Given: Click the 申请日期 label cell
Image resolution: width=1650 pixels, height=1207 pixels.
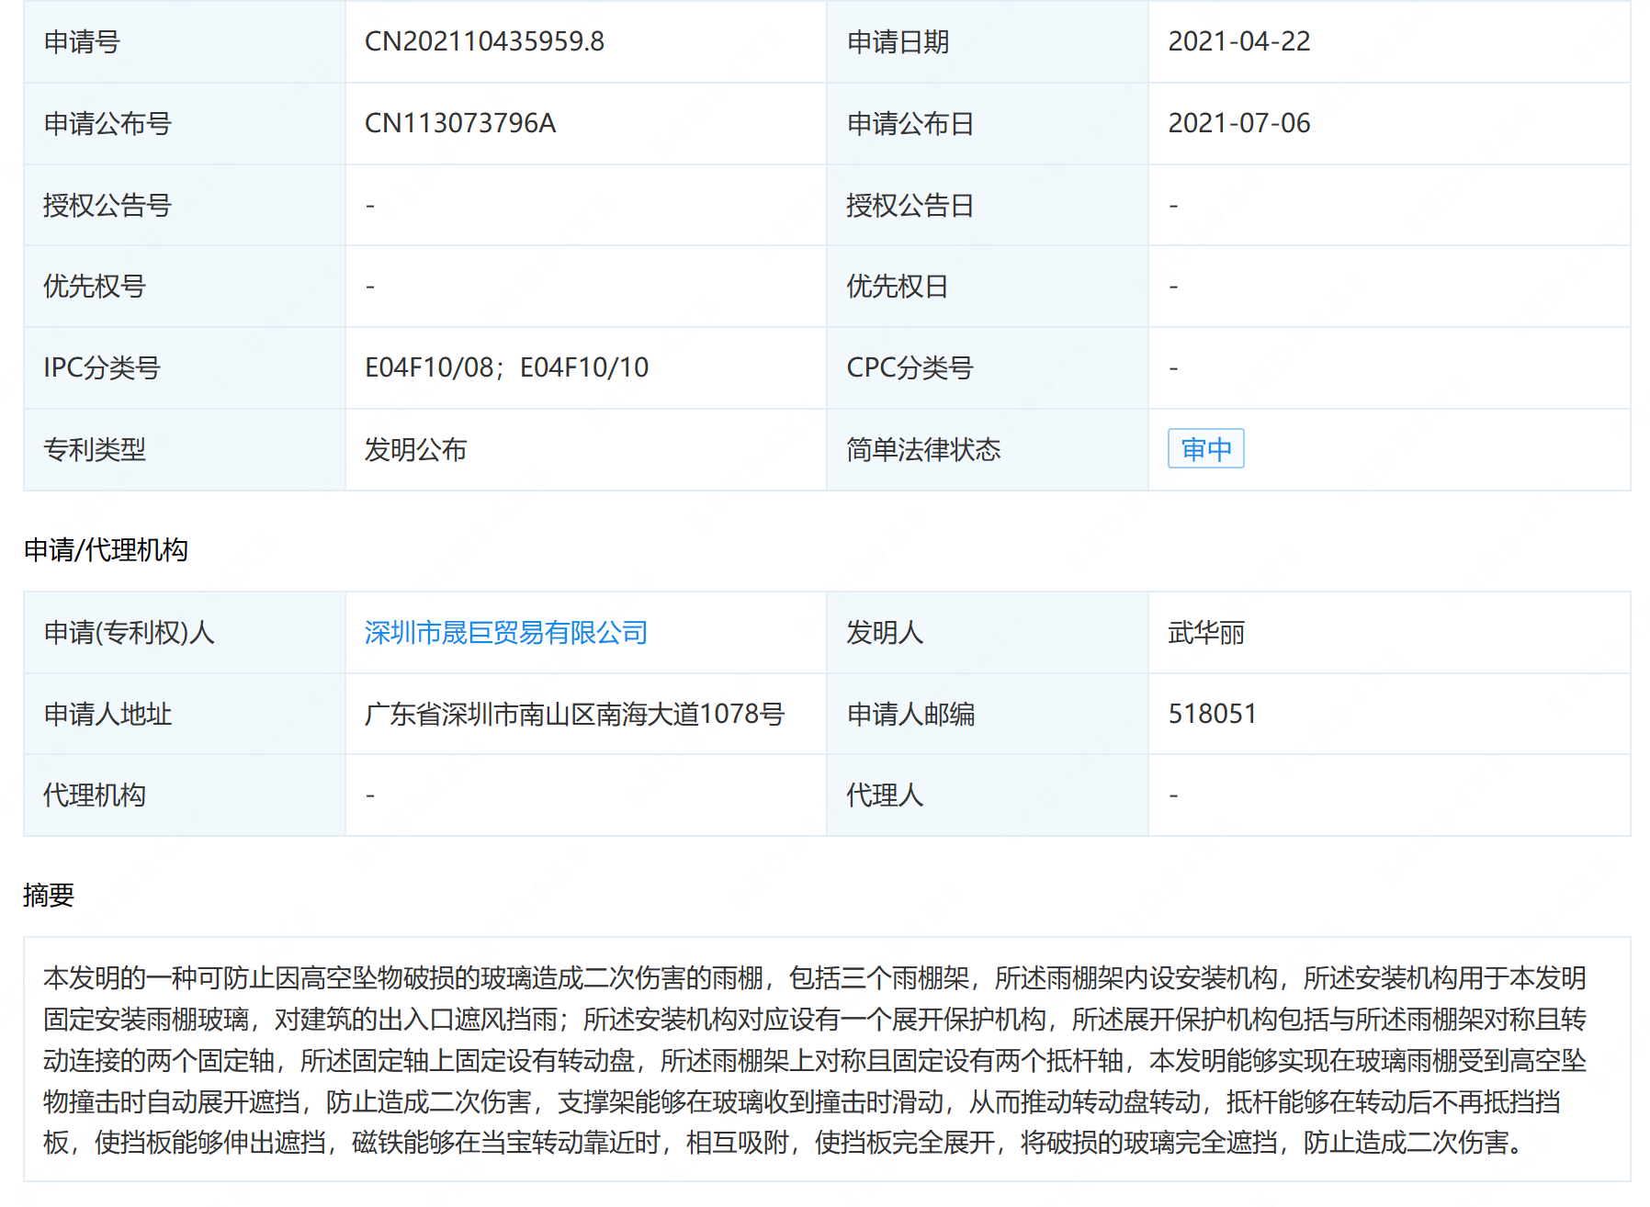Looking at the screenshot, I should (988, 42).
